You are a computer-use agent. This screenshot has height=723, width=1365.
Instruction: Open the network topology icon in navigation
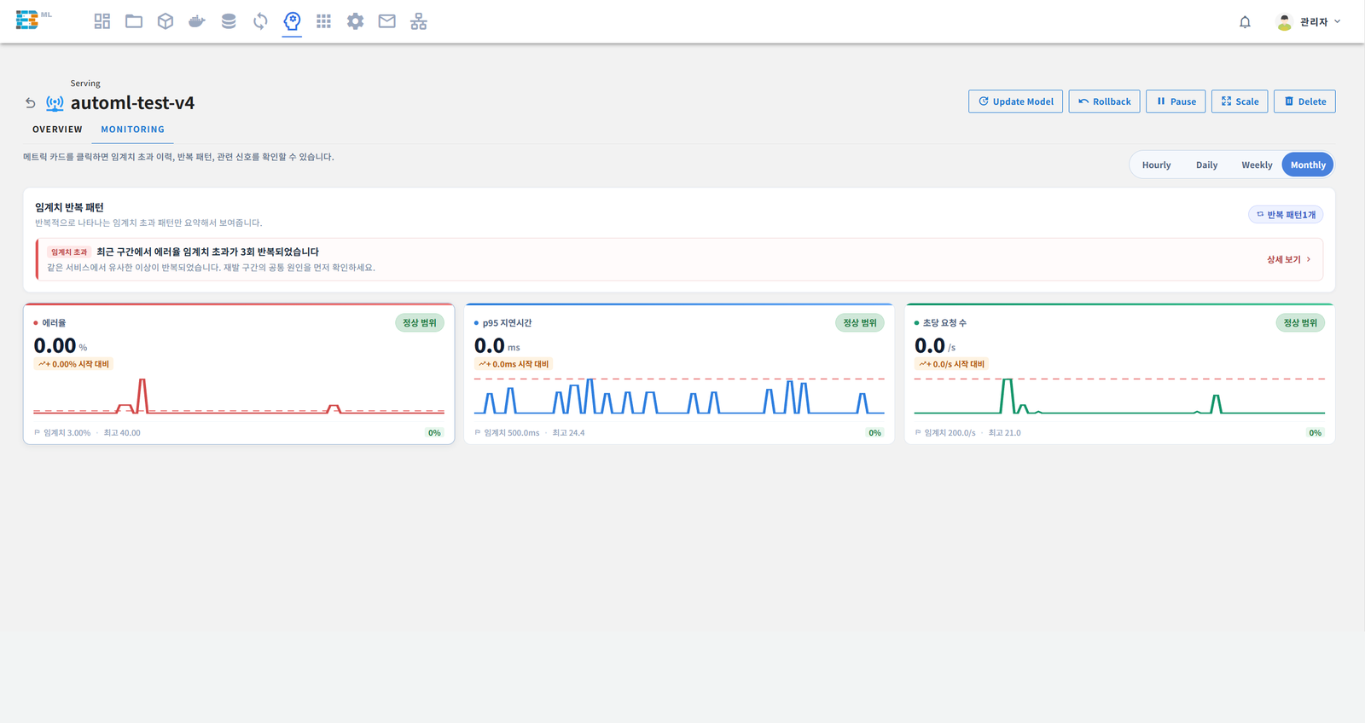[x=419, y=21]
